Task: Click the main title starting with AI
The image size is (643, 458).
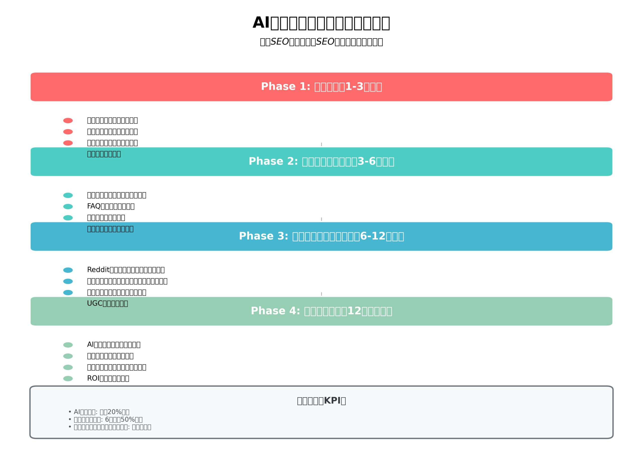Action: click(x=321, y=23)
